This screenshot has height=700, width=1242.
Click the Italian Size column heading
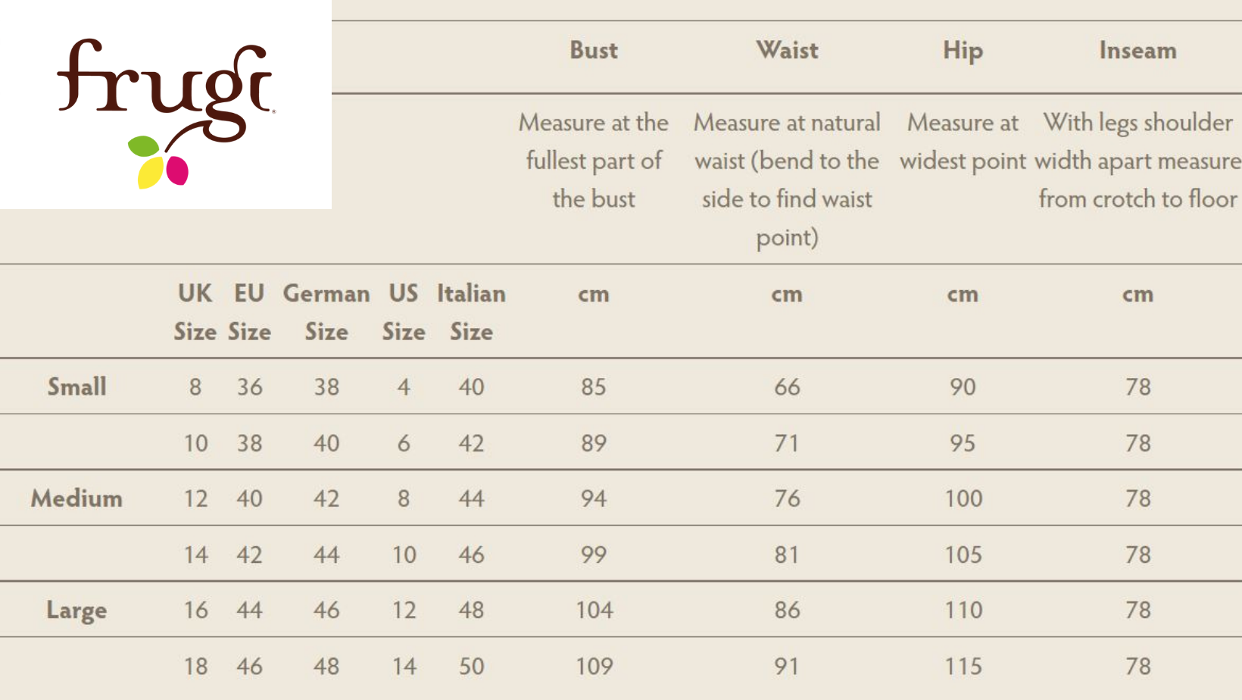[x=471, y=312]
